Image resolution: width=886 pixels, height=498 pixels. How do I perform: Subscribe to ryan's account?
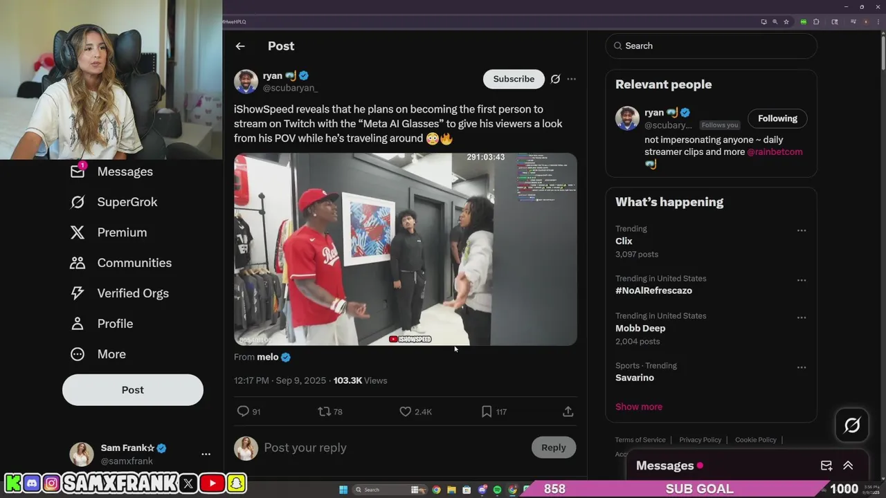514,79
